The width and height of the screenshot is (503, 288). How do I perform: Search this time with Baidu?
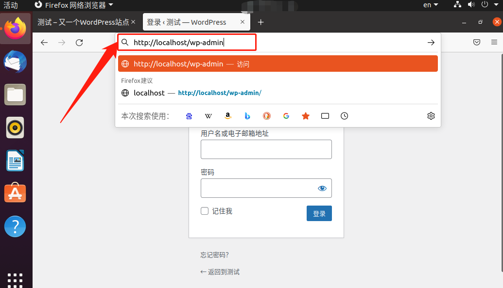[x=189, y=116]
